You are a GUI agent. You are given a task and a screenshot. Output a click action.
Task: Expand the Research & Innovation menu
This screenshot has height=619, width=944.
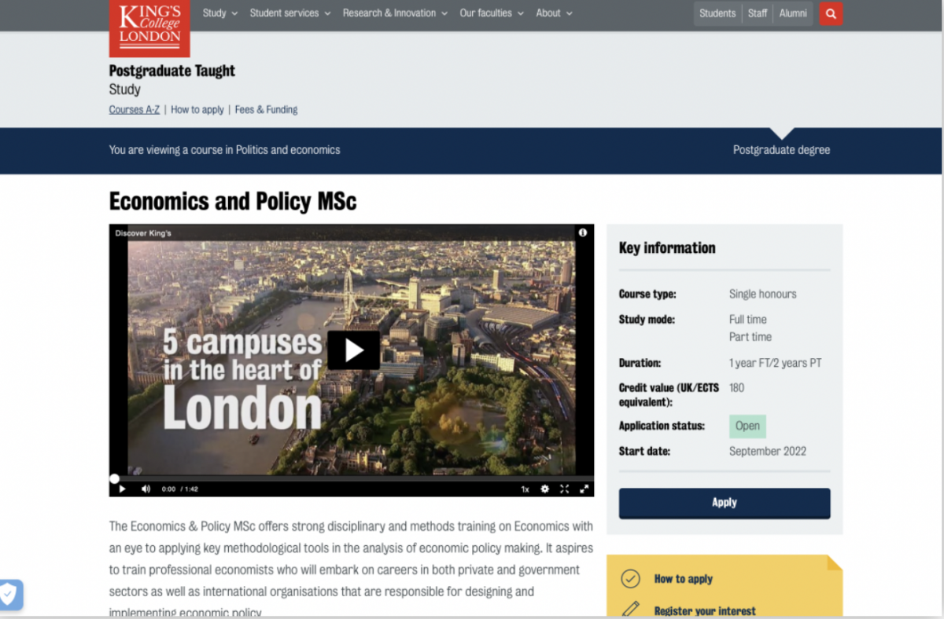click(x=395, y=13)
